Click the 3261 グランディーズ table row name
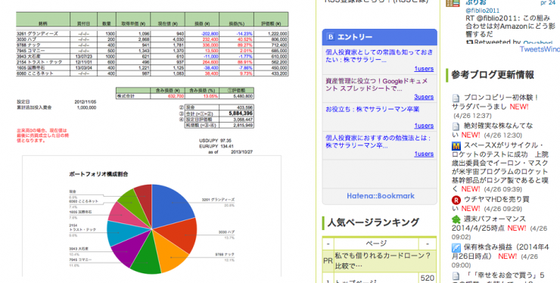The width and height of the screenshot is (560, 283). click(x=37, y=33)
